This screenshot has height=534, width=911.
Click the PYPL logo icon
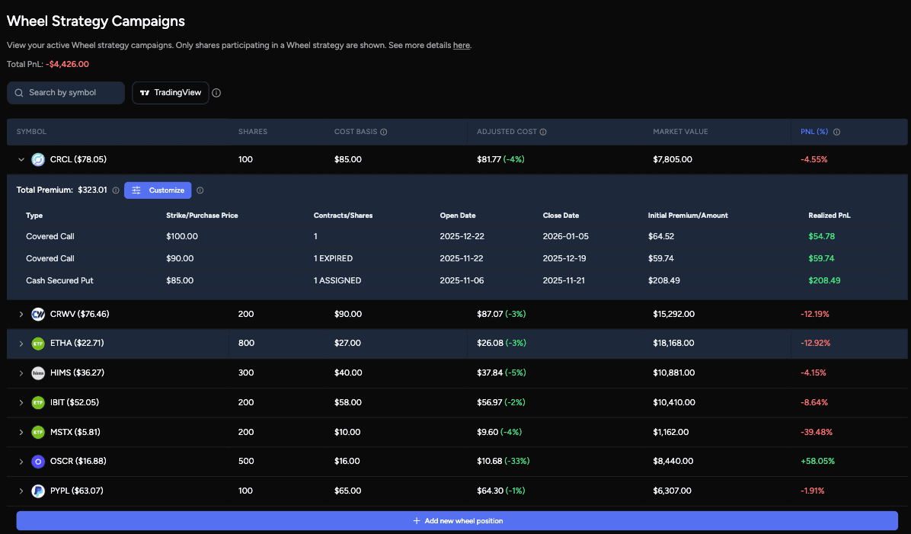38,491
